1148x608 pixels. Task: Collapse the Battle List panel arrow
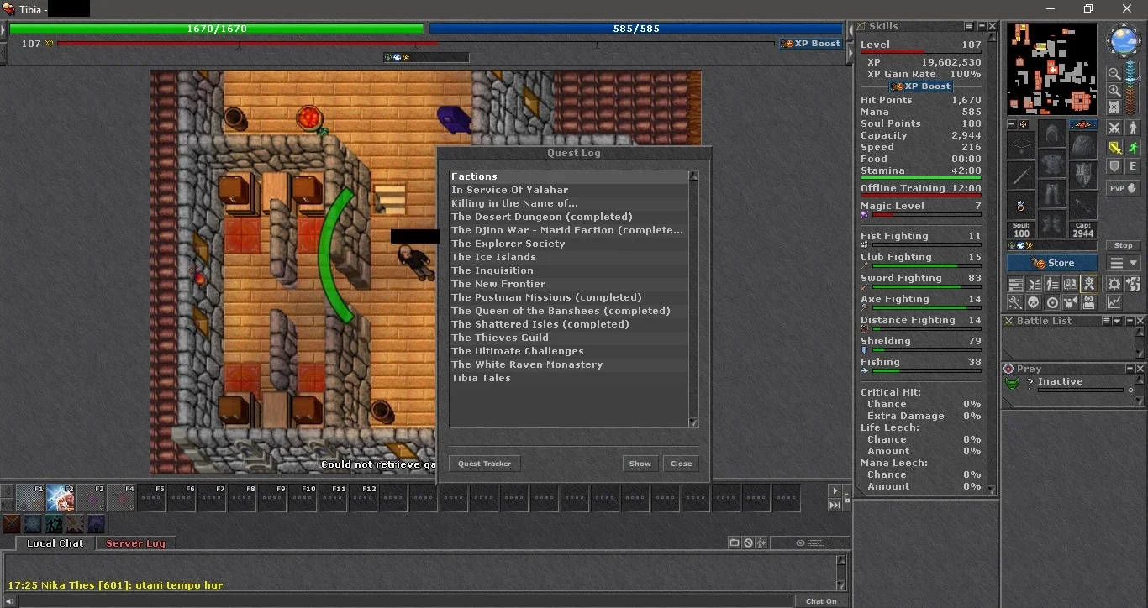pos(1117,321)
